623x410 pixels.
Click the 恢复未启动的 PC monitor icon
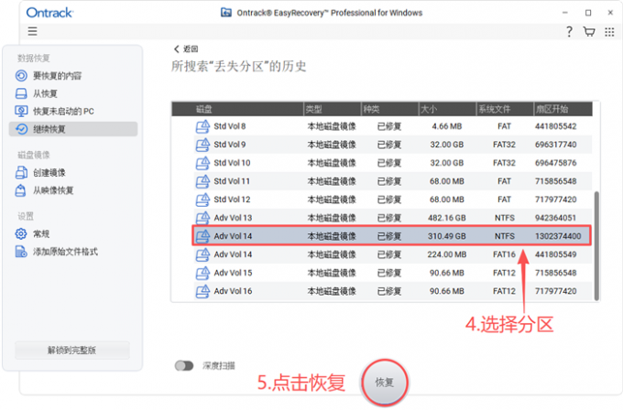click(x=21, y=111)
